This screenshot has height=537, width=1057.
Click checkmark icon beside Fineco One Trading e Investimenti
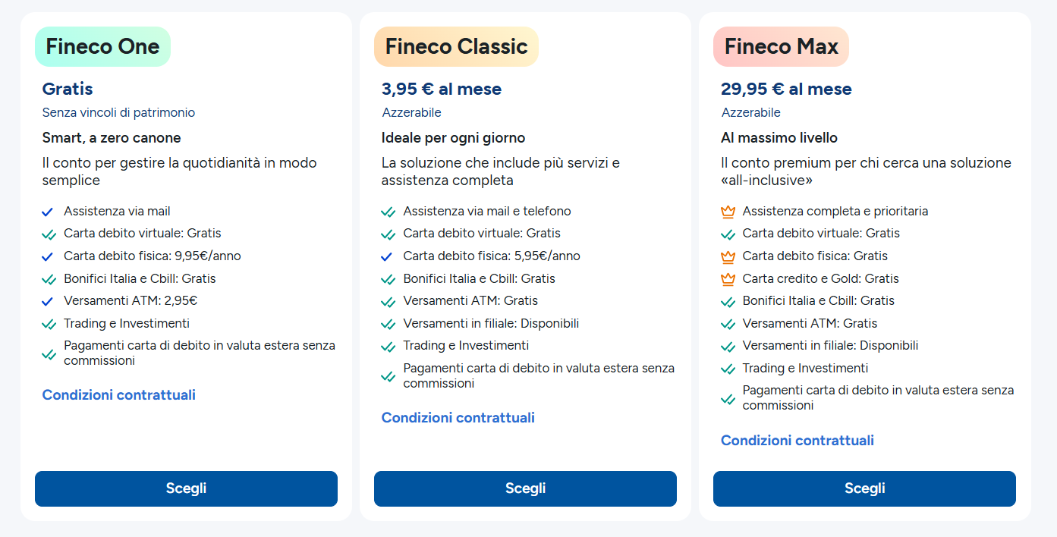(49, 324)
